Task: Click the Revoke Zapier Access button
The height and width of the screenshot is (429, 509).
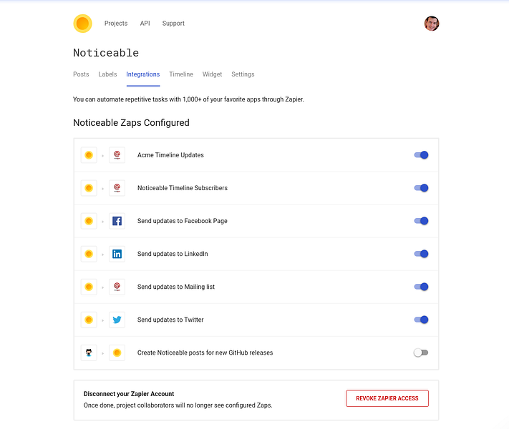Action: tap(387, 398)
